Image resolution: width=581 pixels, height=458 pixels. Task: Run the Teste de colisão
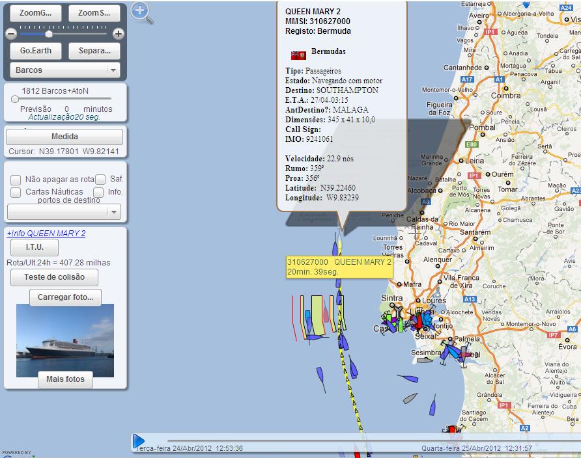54,277
